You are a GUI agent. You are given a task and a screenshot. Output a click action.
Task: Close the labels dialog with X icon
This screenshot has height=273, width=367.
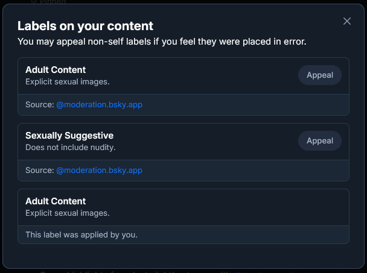pos(347,21)
